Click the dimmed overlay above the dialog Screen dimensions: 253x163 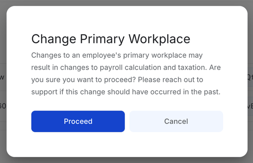(126, 3)
